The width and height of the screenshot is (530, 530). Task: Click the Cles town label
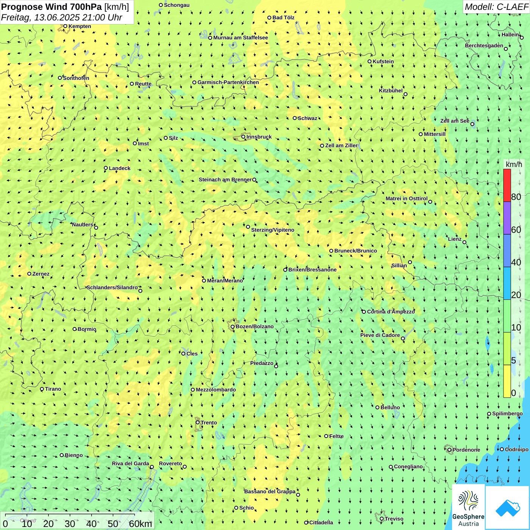click(x=192, y=354)
